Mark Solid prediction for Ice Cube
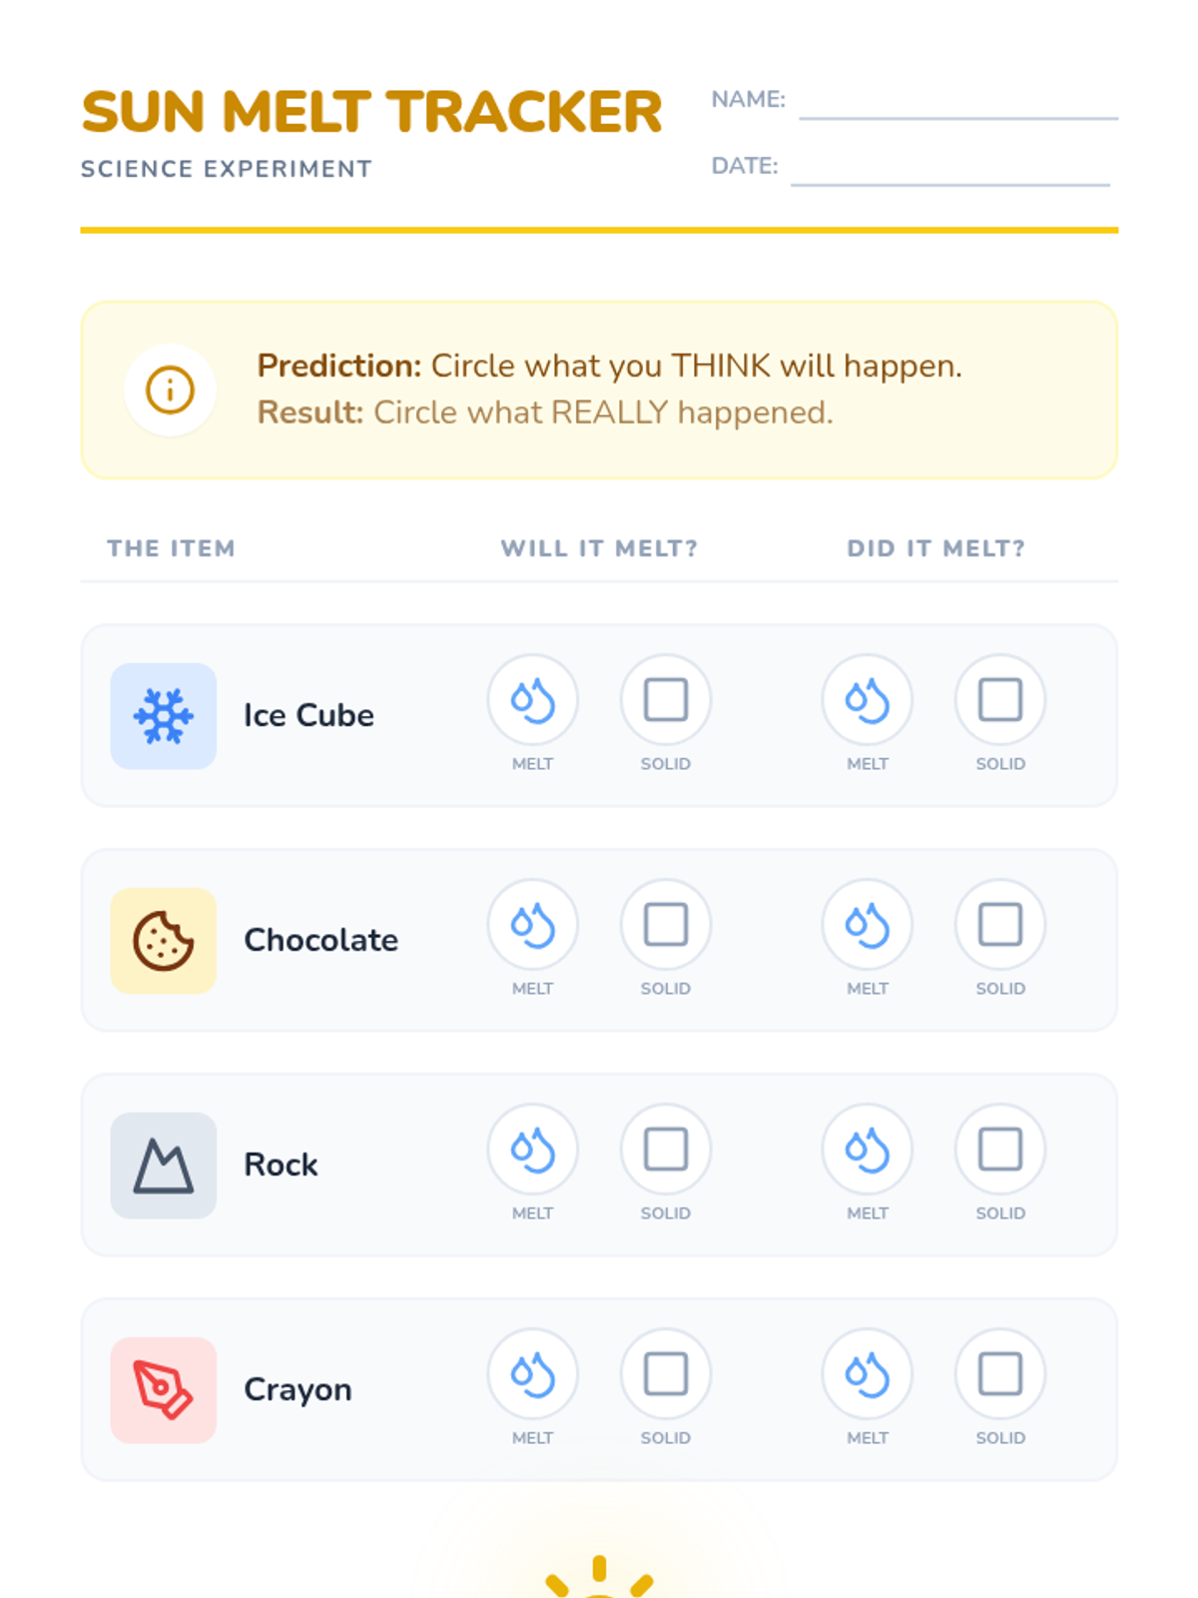 pos(666,700)
